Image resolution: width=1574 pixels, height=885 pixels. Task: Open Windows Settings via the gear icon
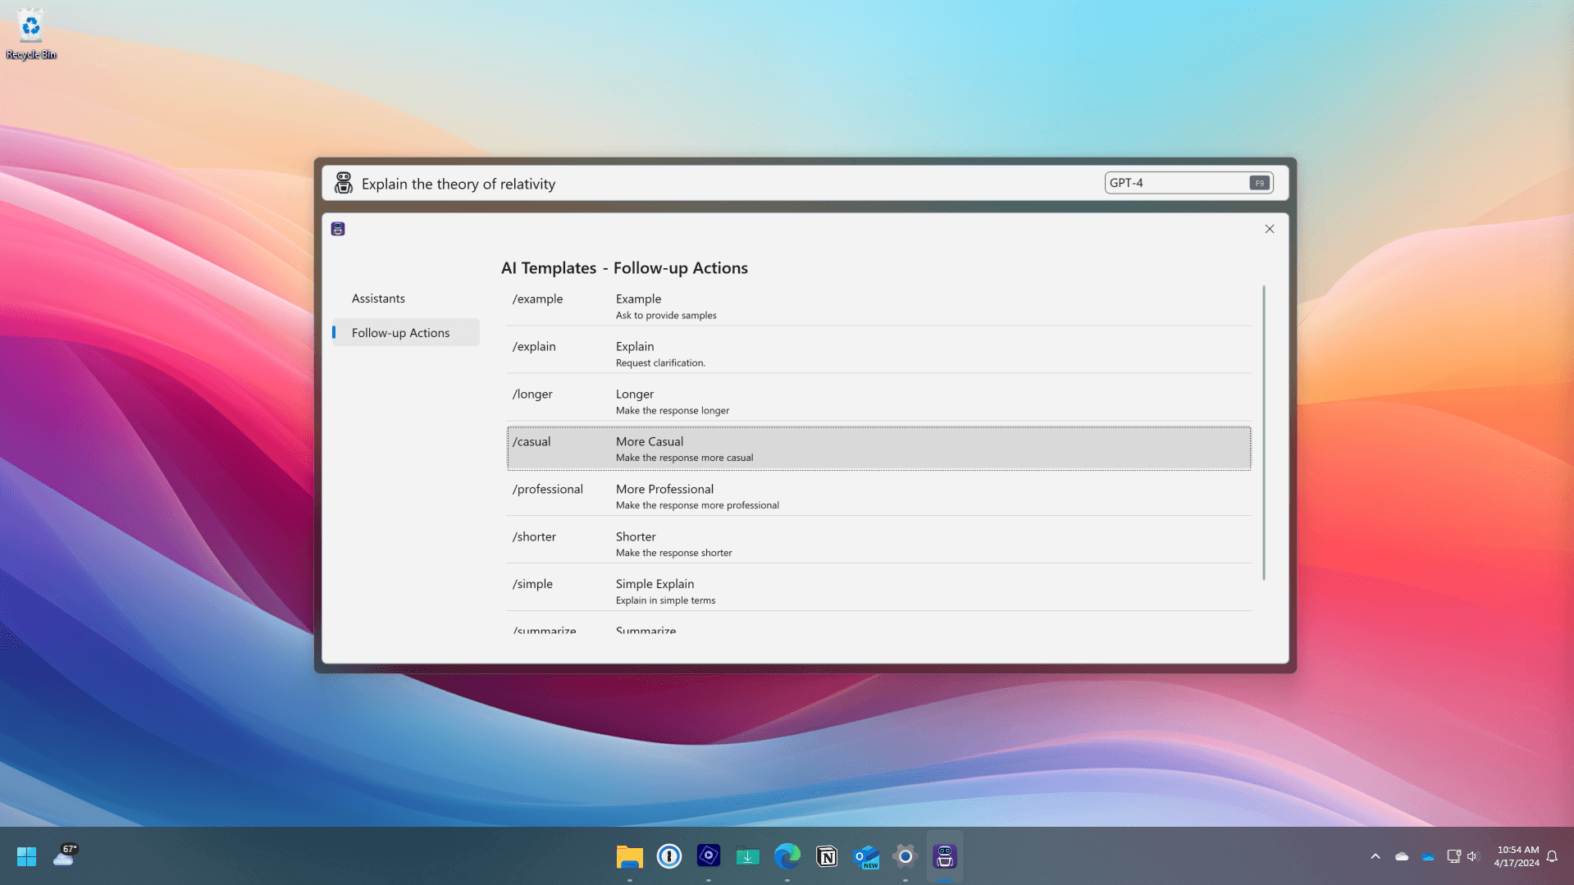point(903,855)
